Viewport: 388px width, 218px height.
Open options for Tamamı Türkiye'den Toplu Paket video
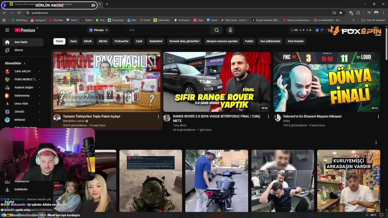pyautogui.click(x=158, y=117)
